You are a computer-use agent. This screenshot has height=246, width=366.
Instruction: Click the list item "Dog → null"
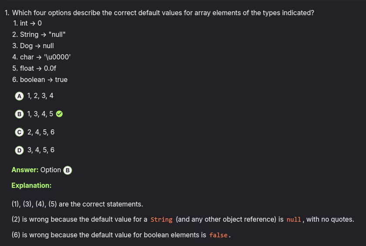pos(37,46)
